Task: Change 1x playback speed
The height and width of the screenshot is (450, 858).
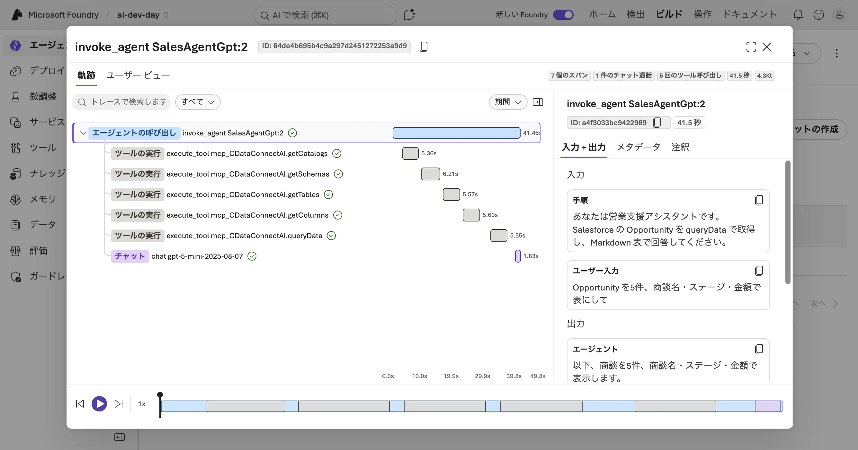Action: click(142, 404)
